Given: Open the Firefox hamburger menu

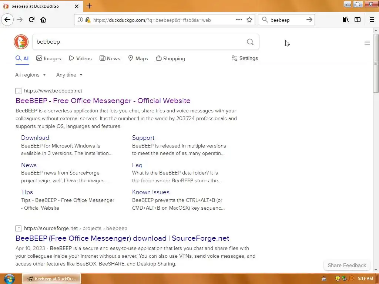Looking at the screenshot, I should (x=372, y=20).
